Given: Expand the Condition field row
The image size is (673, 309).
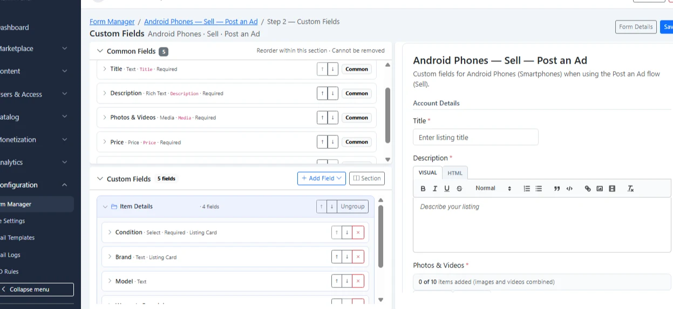Looking at the screenshot, I should (110, 232).
